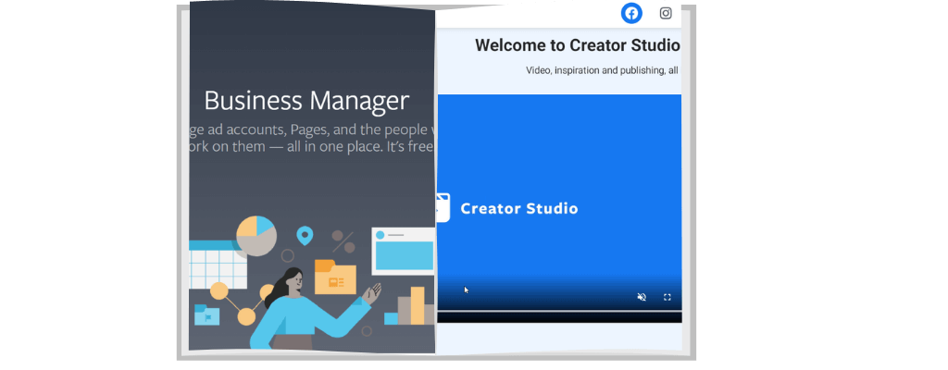
Task: Click 'Video, inspiration and publishing' subtitle text
Action: (x=602, y=70)
